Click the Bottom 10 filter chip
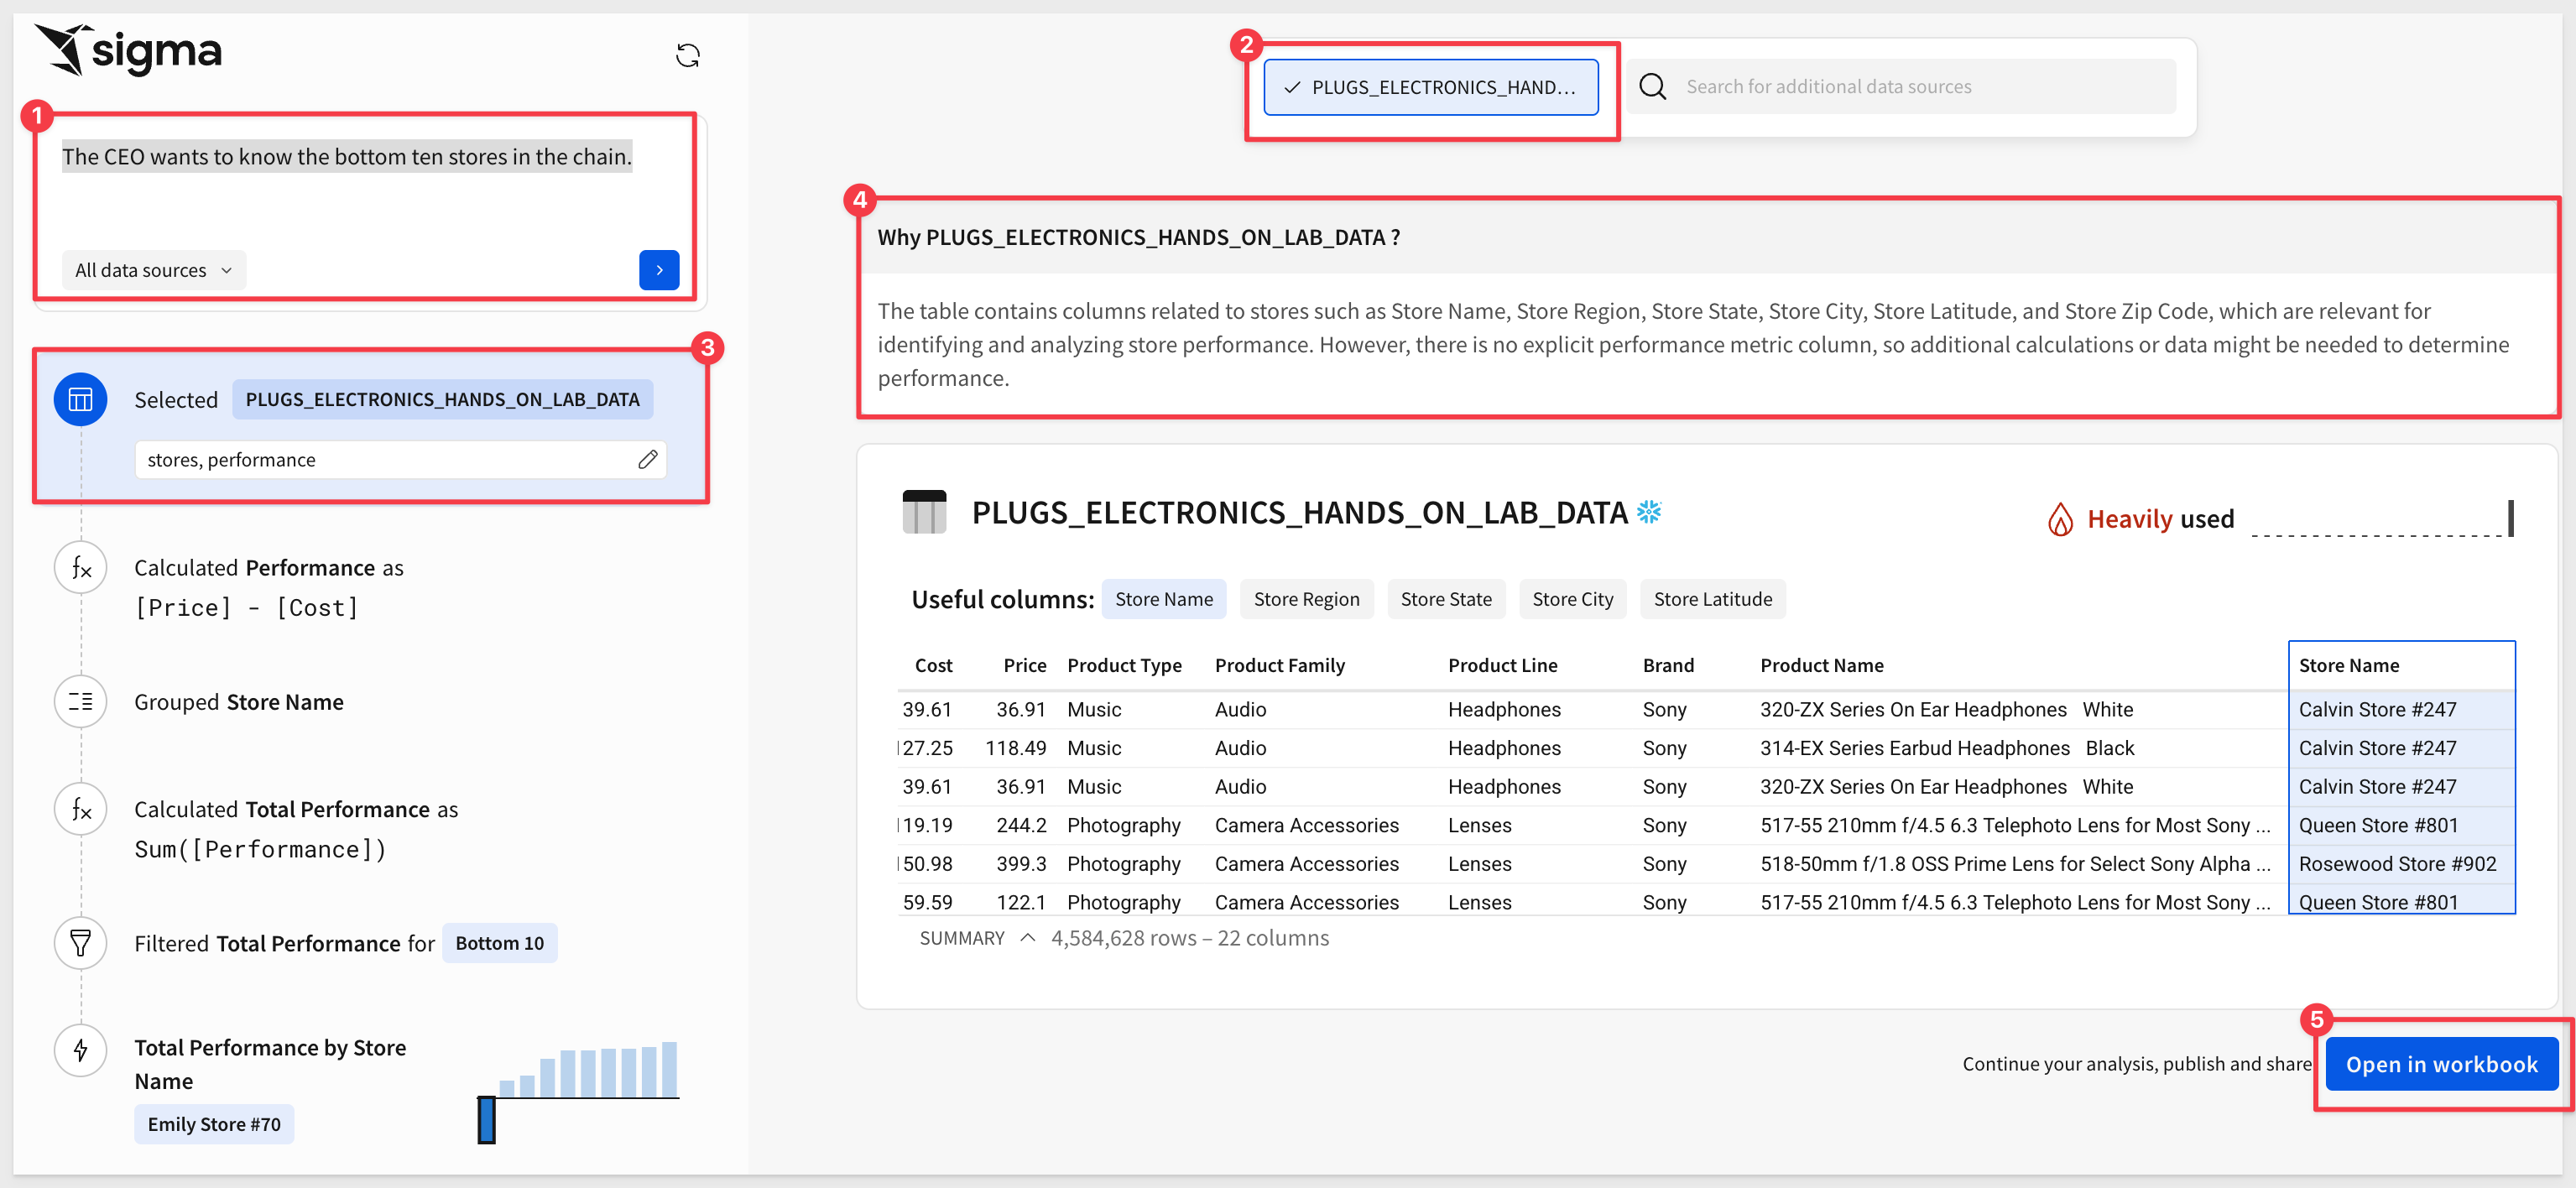Image resolution: width=2576 pixels, height=1188 pixels. (499, 943)
